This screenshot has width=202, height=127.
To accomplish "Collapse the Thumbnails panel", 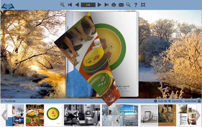I will 8,101.
